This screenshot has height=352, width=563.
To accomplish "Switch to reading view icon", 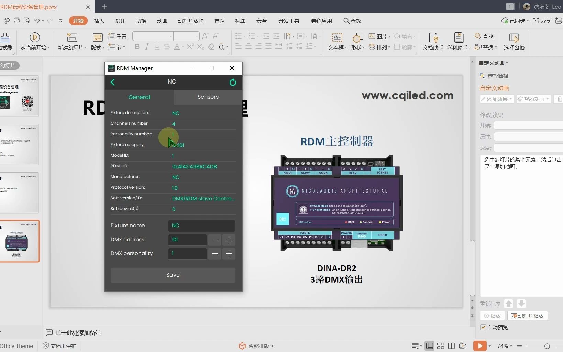I will tap(452, 346).
